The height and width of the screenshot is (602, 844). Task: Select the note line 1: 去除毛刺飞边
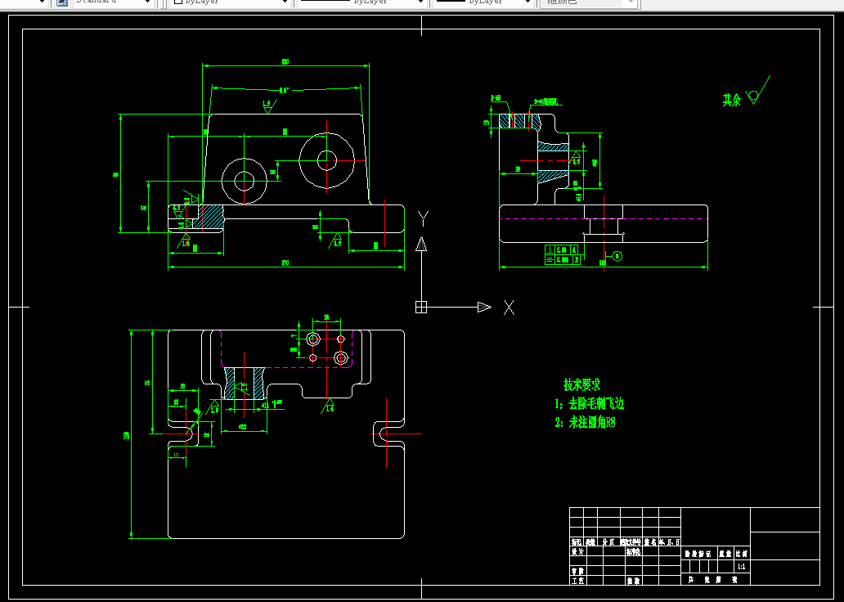coord(590,403)
